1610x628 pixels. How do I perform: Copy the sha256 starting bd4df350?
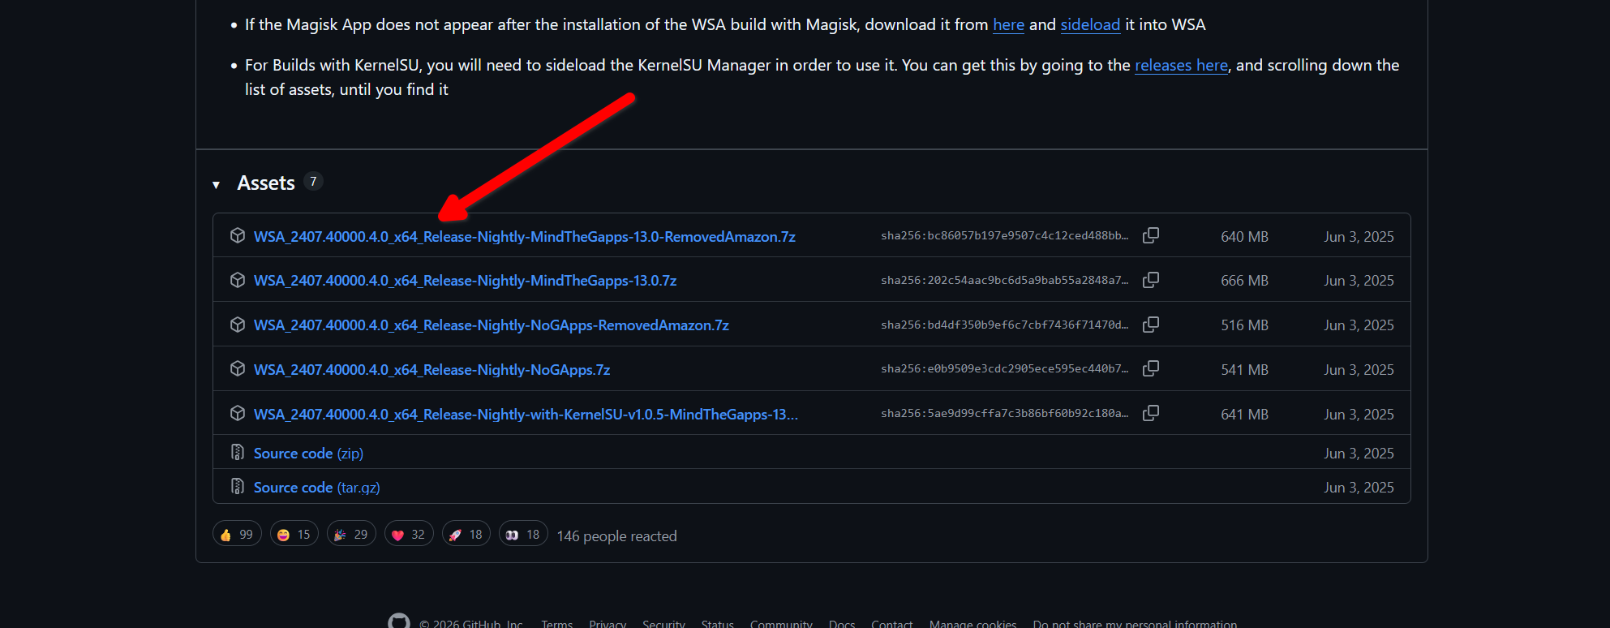coord(1151,325)
